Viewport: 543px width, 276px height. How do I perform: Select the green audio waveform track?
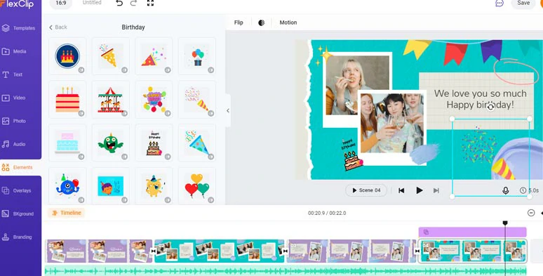[286, 271]
